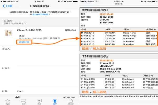Select the 06:09:00 Eindhoven tracking row
The height and width of the screenshot is (105, 158).
point(119,82)
